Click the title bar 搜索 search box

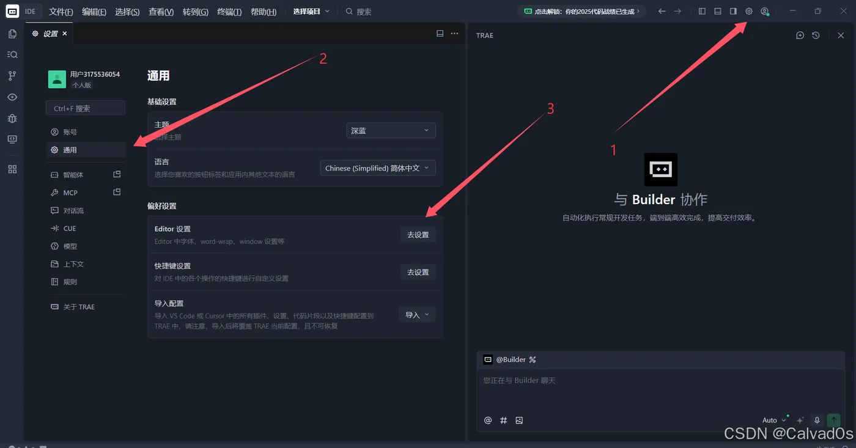(358, 12)
